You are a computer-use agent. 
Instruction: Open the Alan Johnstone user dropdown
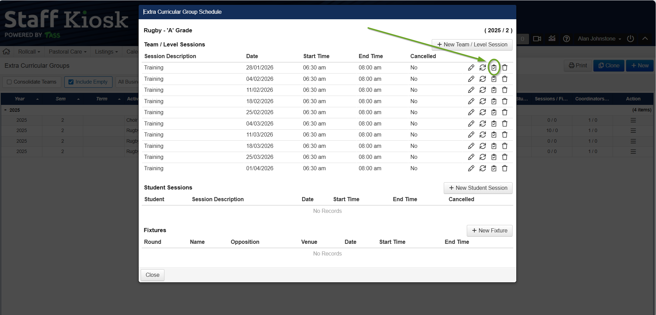(599, 39)
